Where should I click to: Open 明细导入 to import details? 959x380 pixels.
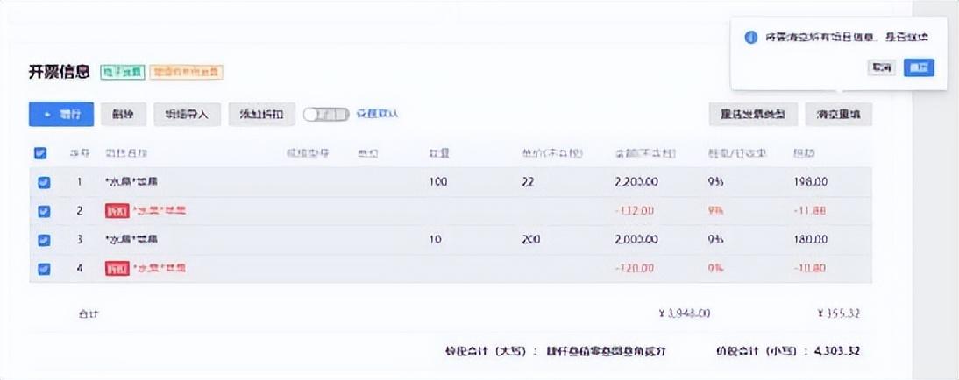click(187, 115)
